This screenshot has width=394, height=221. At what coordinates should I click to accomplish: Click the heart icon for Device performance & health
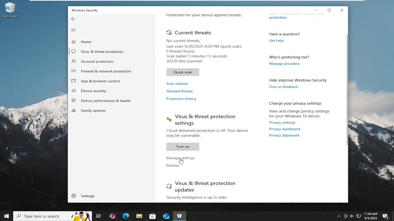tap(74, 101)
